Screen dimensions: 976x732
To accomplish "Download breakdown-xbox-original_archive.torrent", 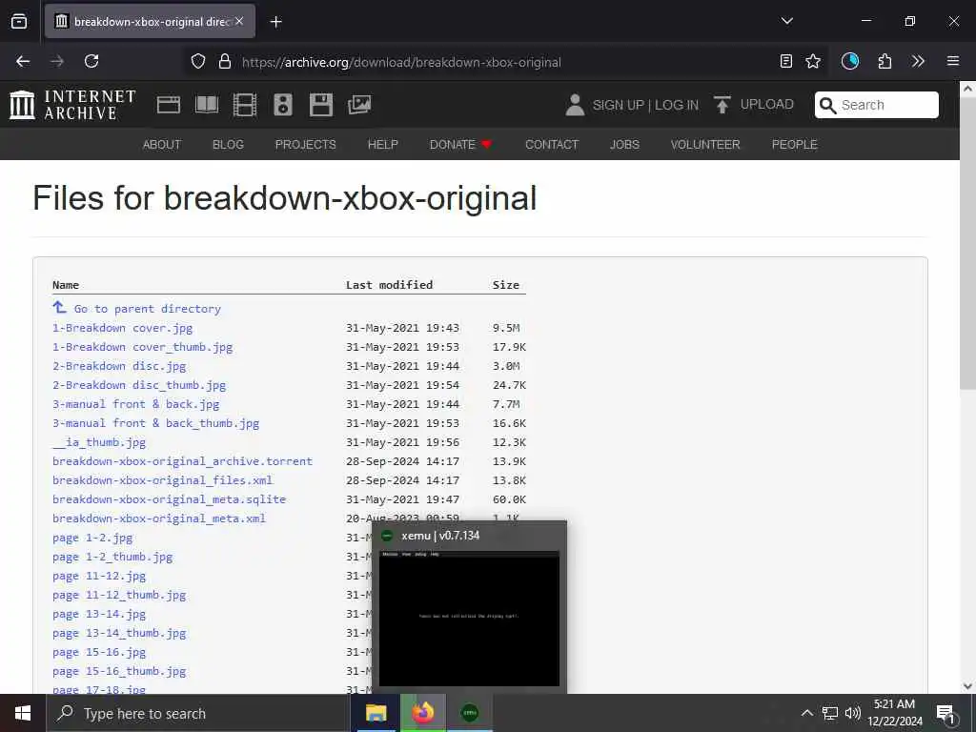I will point(182,461).
